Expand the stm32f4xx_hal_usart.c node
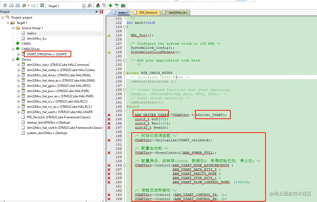 pos(18,112)
